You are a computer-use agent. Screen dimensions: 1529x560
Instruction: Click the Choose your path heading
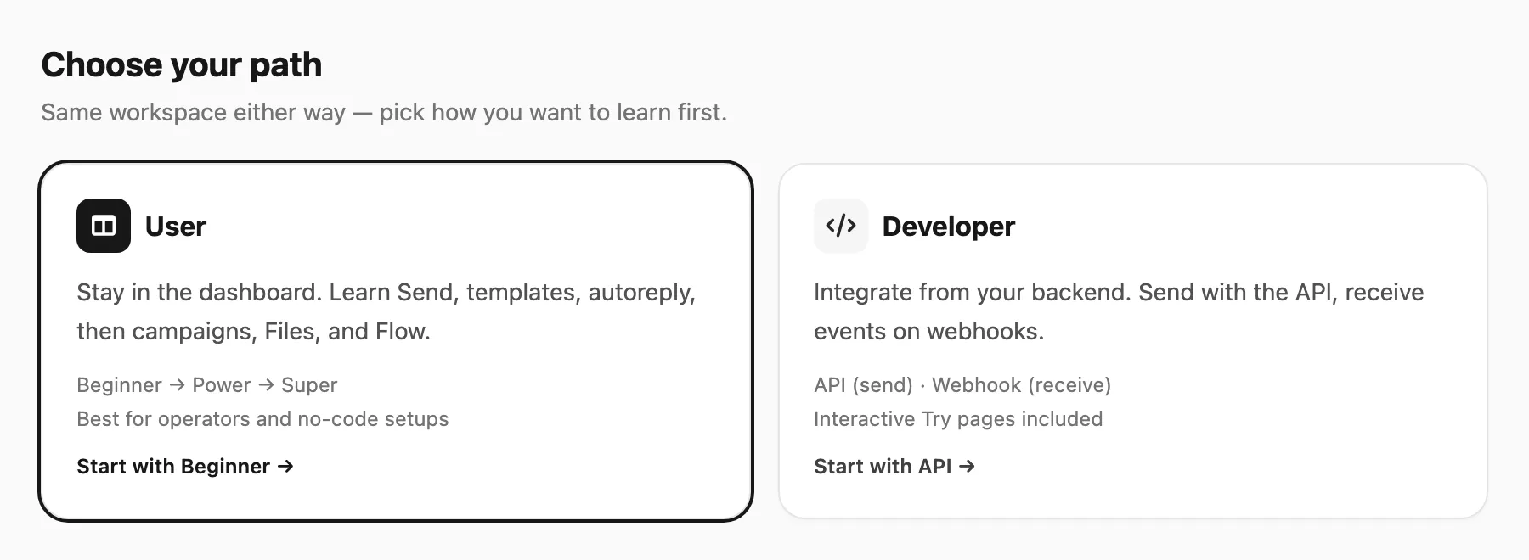click(x=182, y=65)
